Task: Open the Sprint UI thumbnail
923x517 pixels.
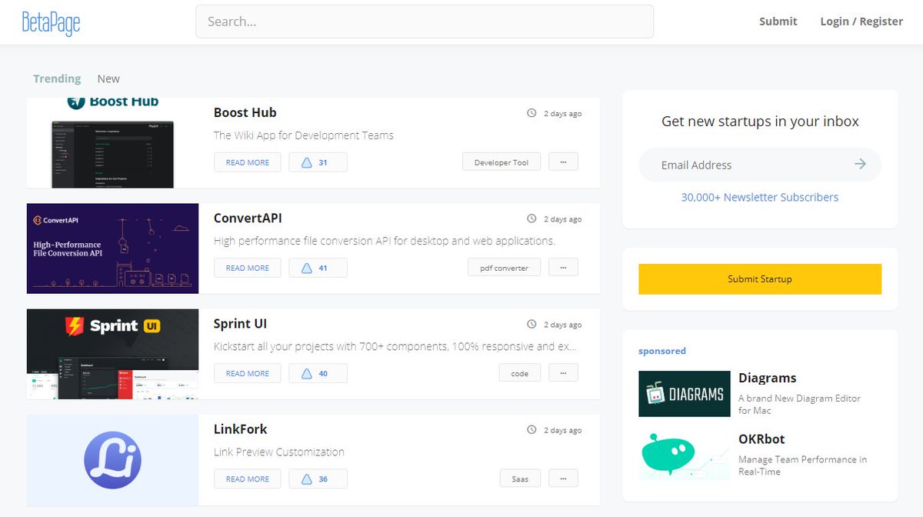Action: coord(113,354)
